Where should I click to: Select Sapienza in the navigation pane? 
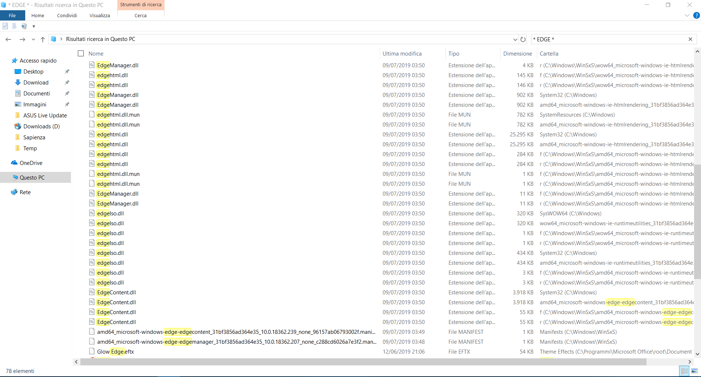[34, 137]
